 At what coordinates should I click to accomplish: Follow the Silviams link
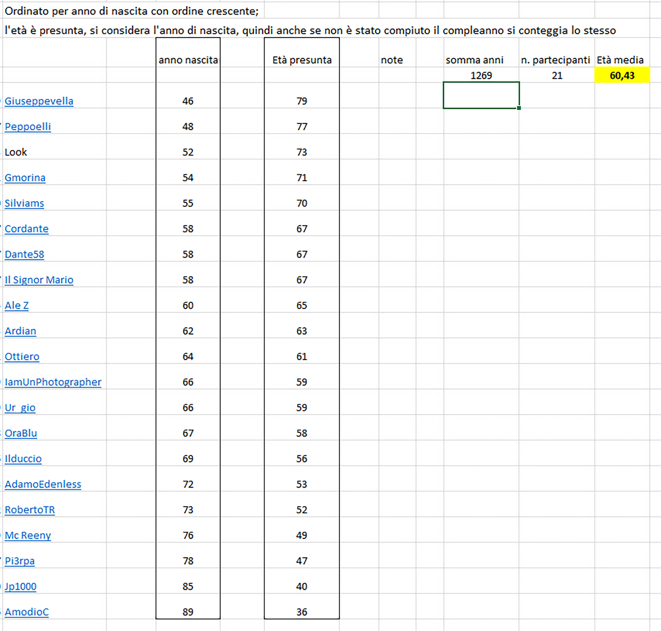pyautogui.click(x=24, y=203)
